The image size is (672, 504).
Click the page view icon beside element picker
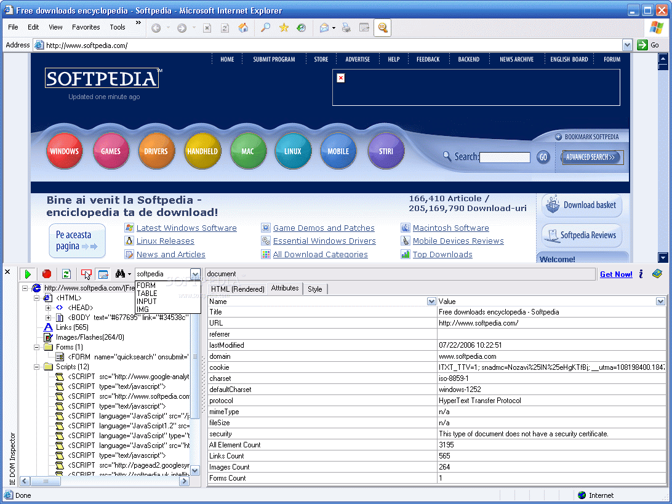pyautogui.click(x=103, y=274)
